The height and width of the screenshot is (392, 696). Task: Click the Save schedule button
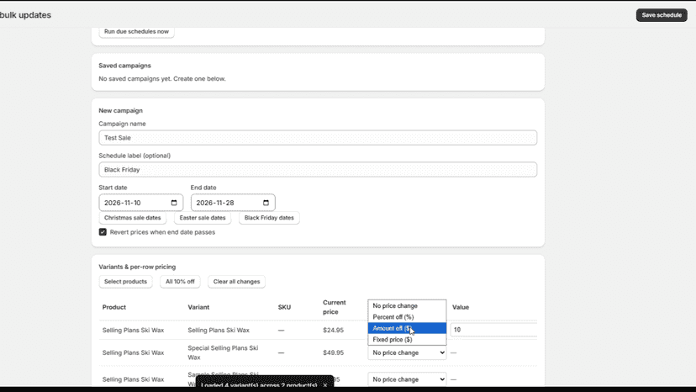click(662, 15)
